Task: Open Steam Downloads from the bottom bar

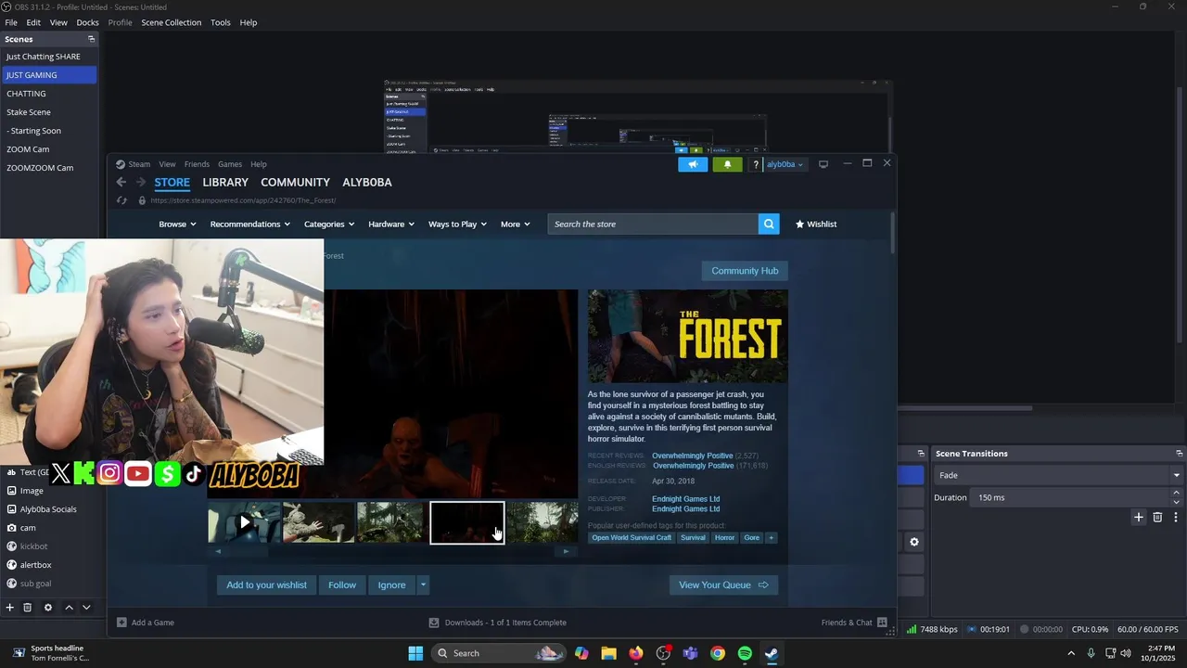Action: click(497, 623)
